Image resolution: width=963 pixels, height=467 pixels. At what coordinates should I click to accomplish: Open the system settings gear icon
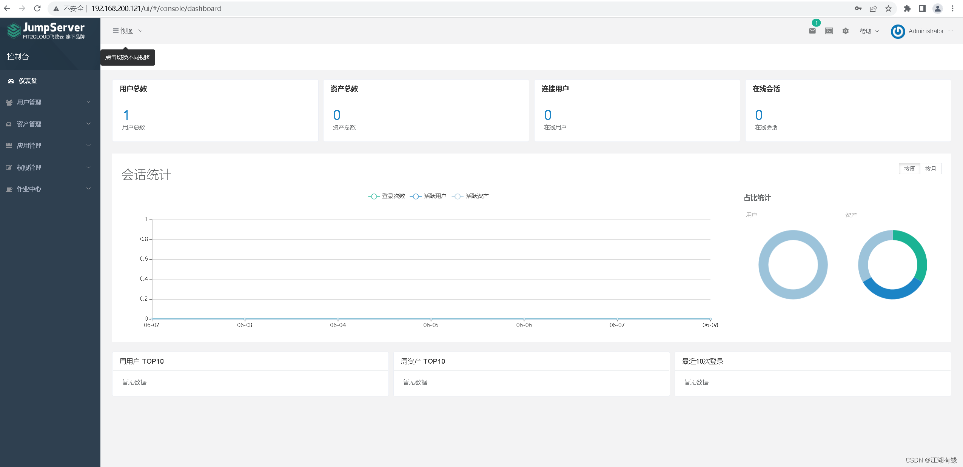[x=845, y=31]
